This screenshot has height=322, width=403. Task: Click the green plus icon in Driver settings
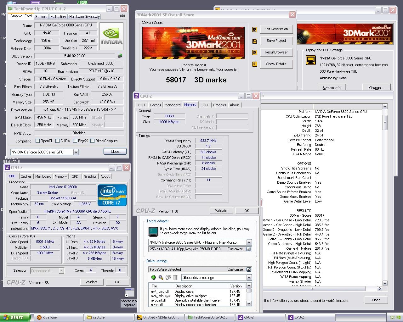(153, 277)
